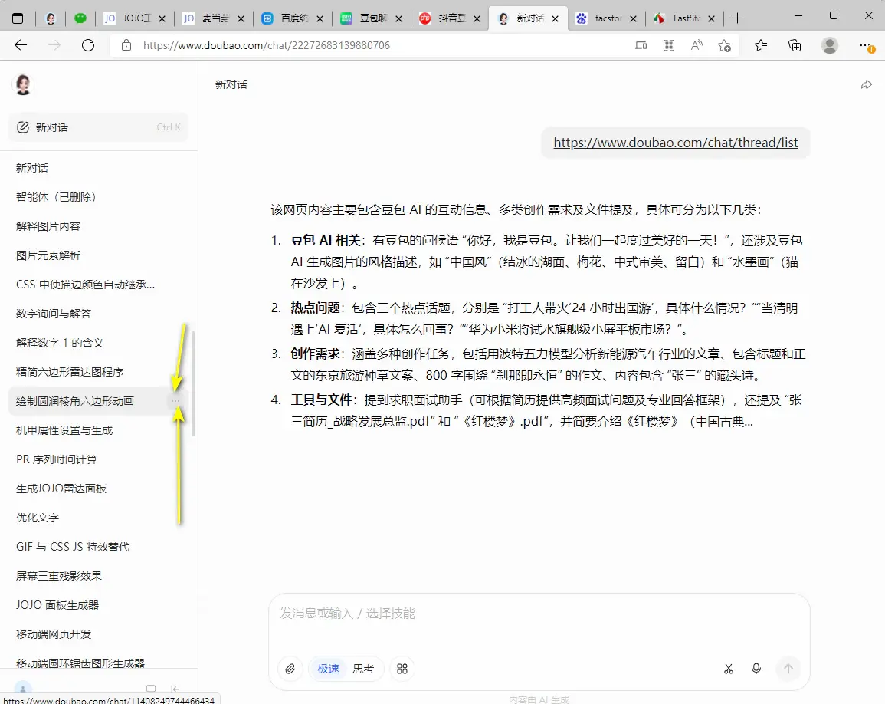Click the square icon at sidebar bottom
Screen dimensions: 885x704
click(x=151, y=689)
